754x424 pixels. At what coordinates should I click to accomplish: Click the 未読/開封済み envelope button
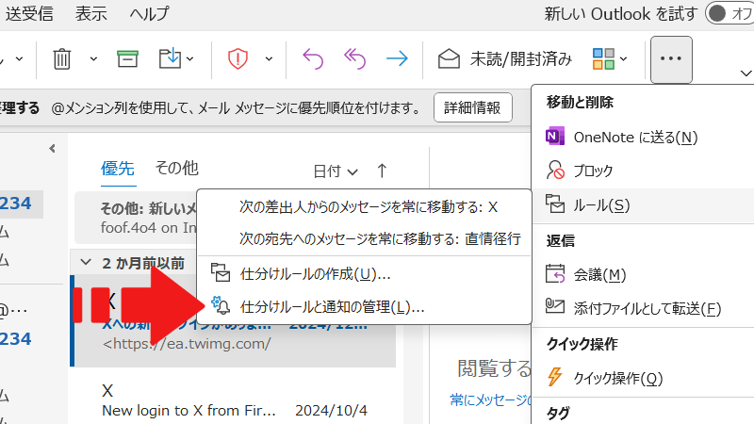[505, 58]
